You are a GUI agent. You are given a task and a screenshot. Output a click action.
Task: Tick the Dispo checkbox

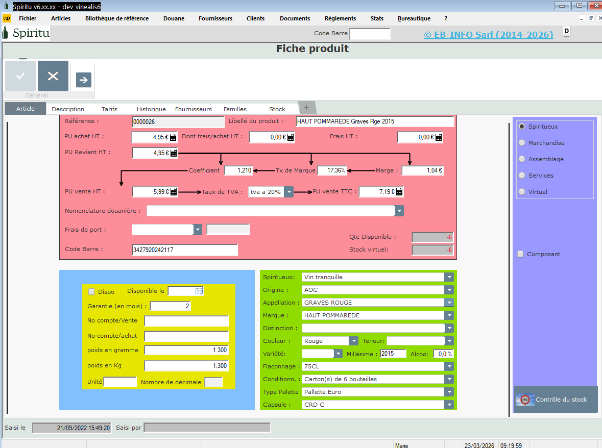pyautogui.click(x=92, y=292)
